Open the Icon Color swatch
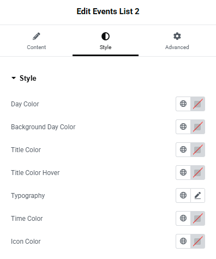The width and height of the screenshot is (216, 259). [x=197, y=241]
